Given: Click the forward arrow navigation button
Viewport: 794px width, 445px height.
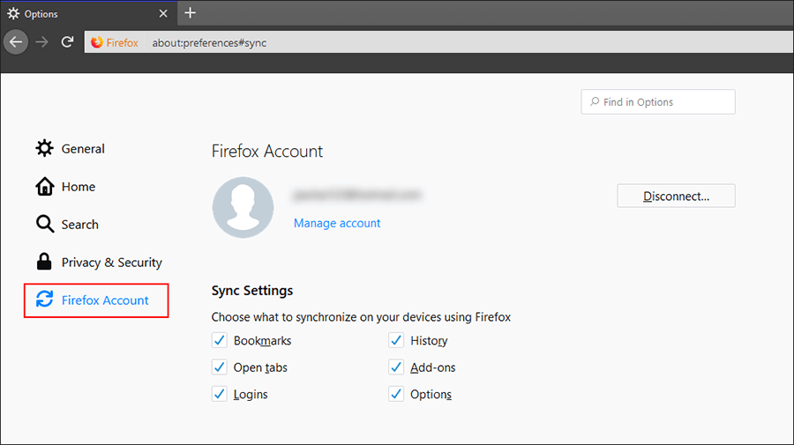Looking at the screenshot, I should click(x=42, y=42).
